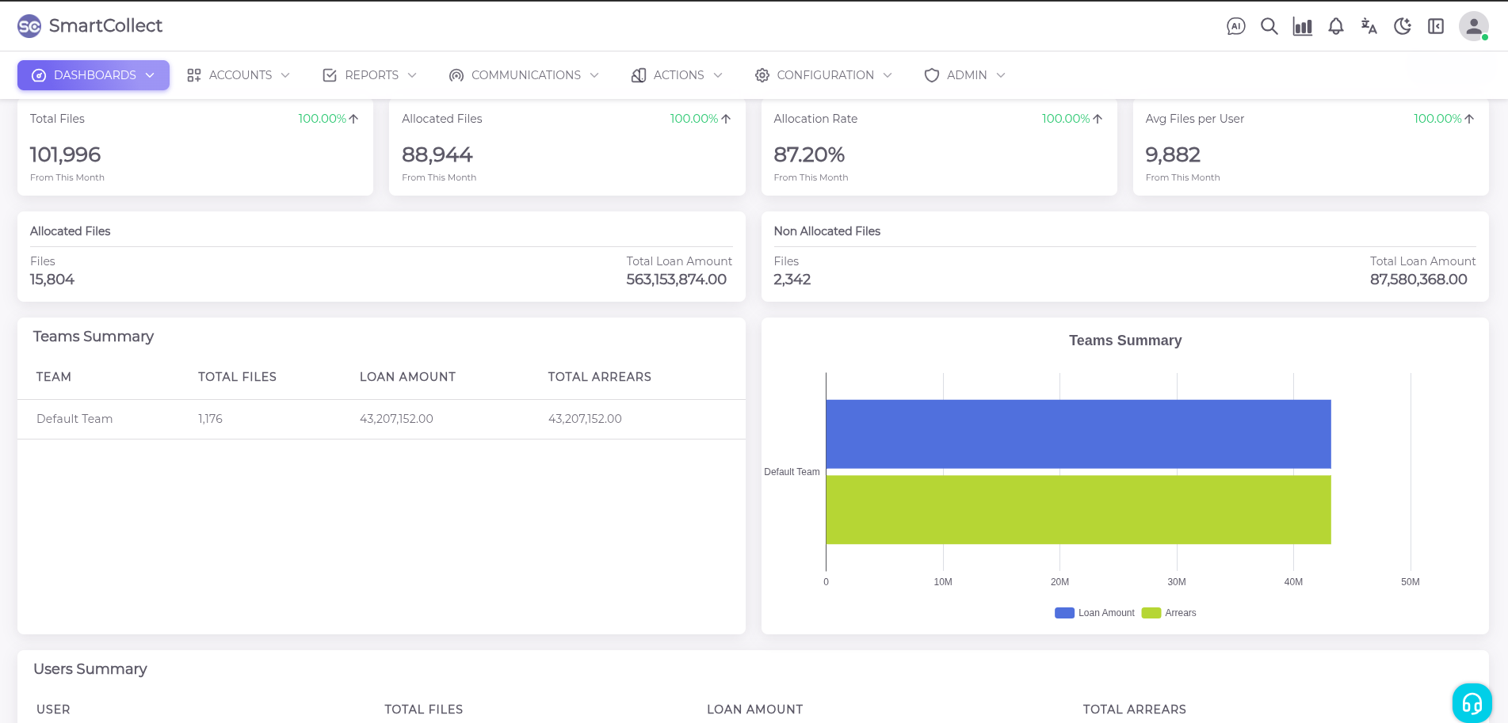The height and width of the screenshot is (723, 1508).
Task: Collapse the sidebar layout icon
Action: 1435,26
